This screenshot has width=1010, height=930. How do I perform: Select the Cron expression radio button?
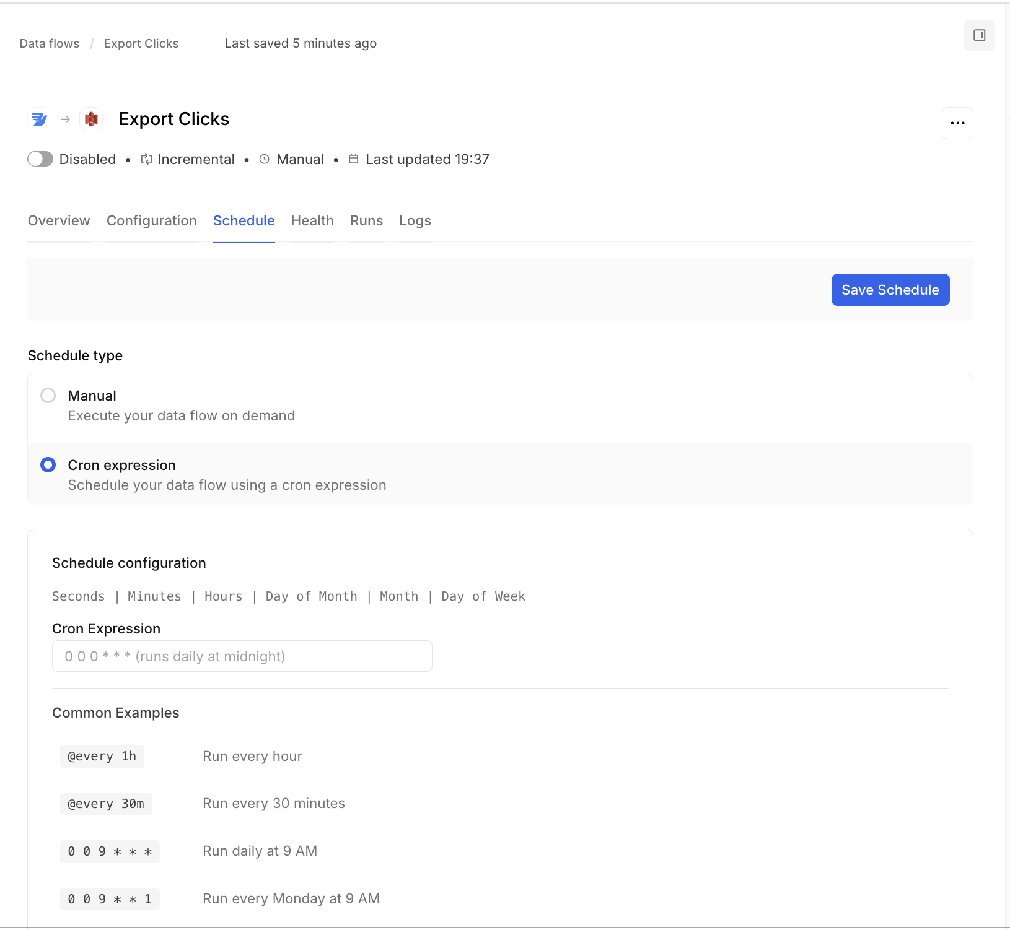click(48, 465)
